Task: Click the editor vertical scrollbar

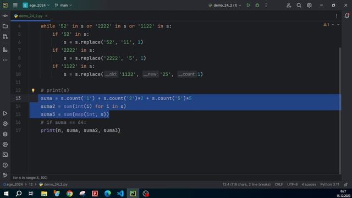Action: coord(340,110)
